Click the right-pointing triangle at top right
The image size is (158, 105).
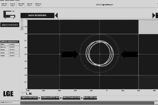(154, 15)
